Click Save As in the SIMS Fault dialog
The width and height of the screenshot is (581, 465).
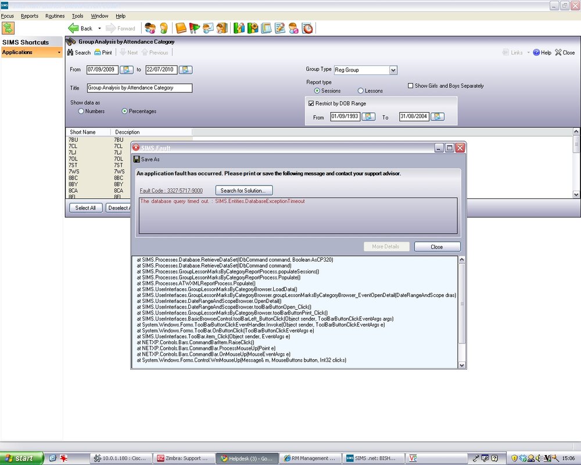pyautogui.click(x=147, y=159)
